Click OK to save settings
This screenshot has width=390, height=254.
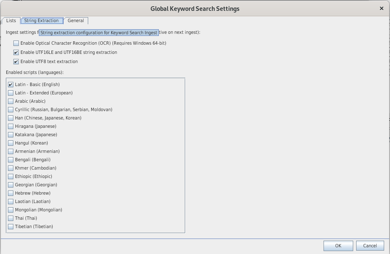(338, 246)
